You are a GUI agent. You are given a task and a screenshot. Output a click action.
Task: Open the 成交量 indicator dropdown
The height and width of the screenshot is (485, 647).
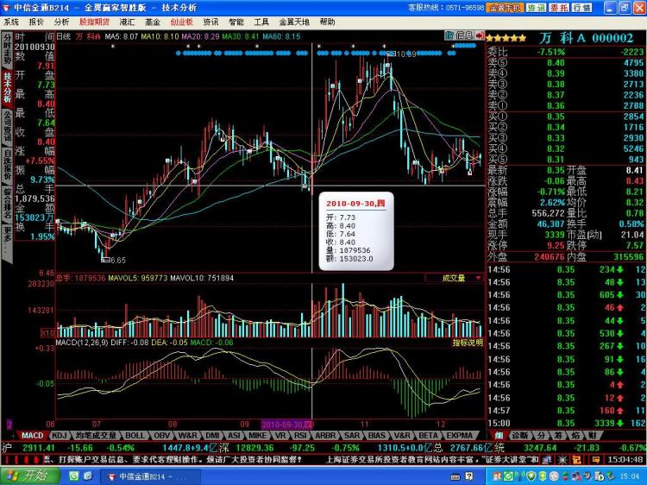coord(455,278)
